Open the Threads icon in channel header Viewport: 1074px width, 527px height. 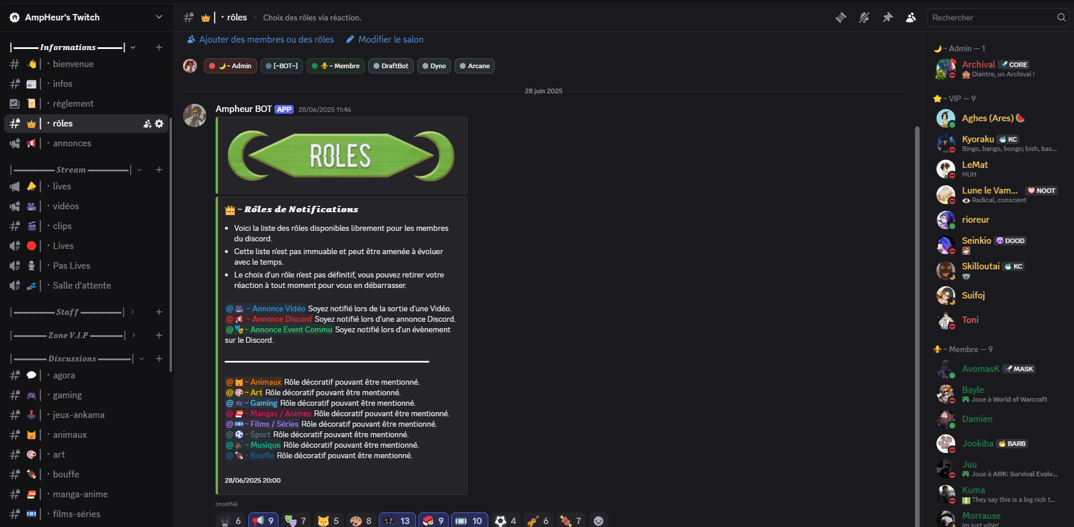pos(841,17)
